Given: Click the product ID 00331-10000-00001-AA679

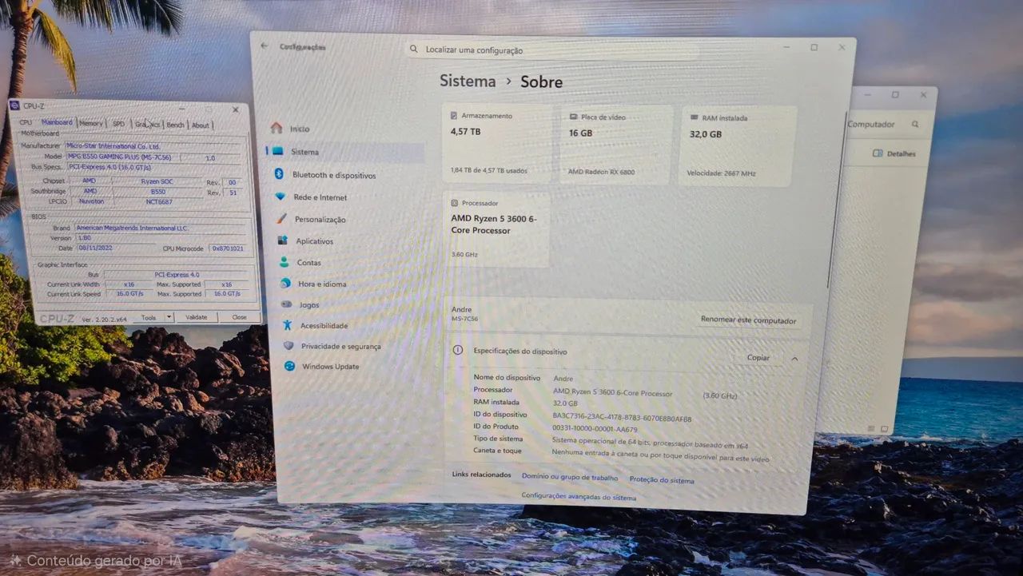Looking at the screenshot, I should pos(595,429).
